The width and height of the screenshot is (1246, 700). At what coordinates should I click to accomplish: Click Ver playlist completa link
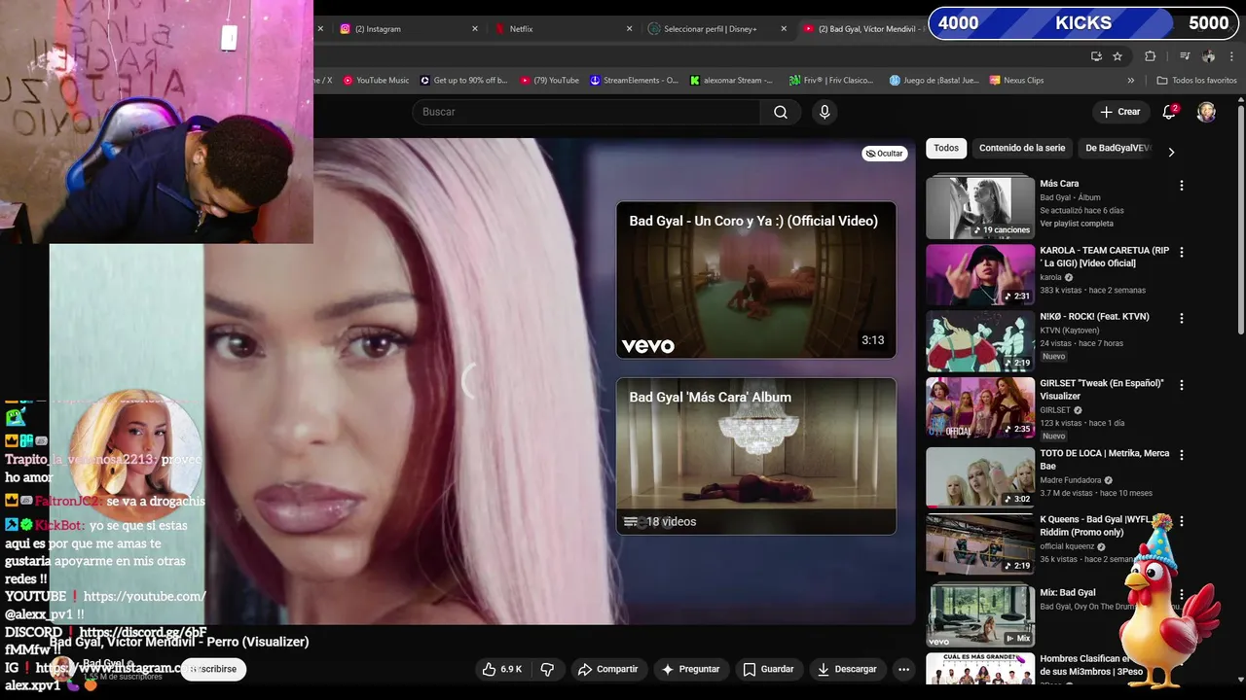(1077, 224)
